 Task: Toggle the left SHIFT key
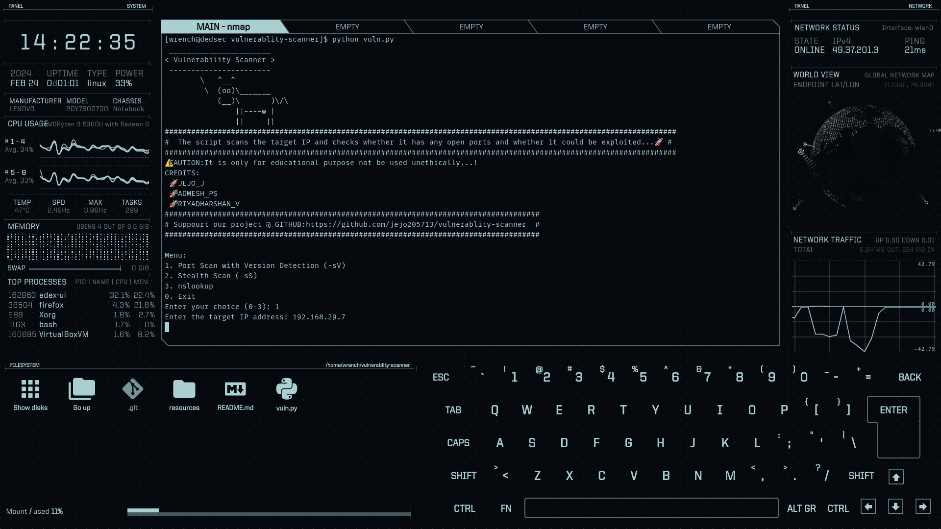click(x=463, y=476)
